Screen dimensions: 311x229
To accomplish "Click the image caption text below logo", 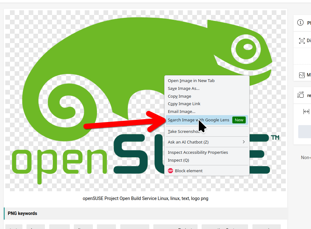I will (146, 198).
